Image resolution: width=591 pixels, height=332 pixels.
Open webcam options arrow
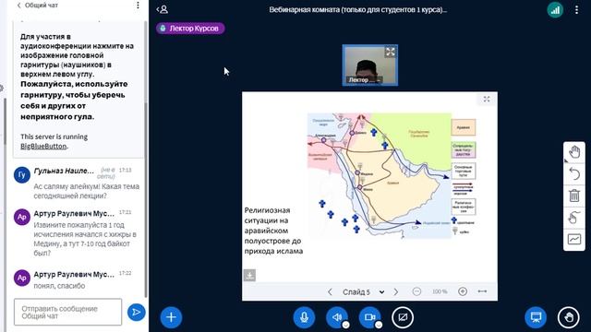point(379,325)
